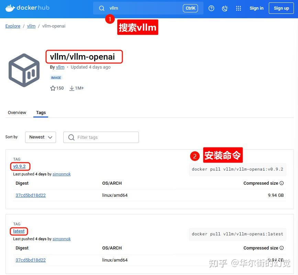
Task: Click the search magnifier icon
Action: click(102, 8)
